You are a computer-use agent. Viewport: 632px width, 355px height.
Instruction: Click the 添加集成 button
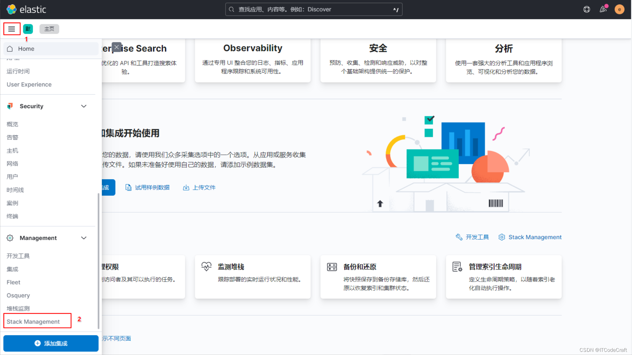pyautogui.click(x=51, y=343)
